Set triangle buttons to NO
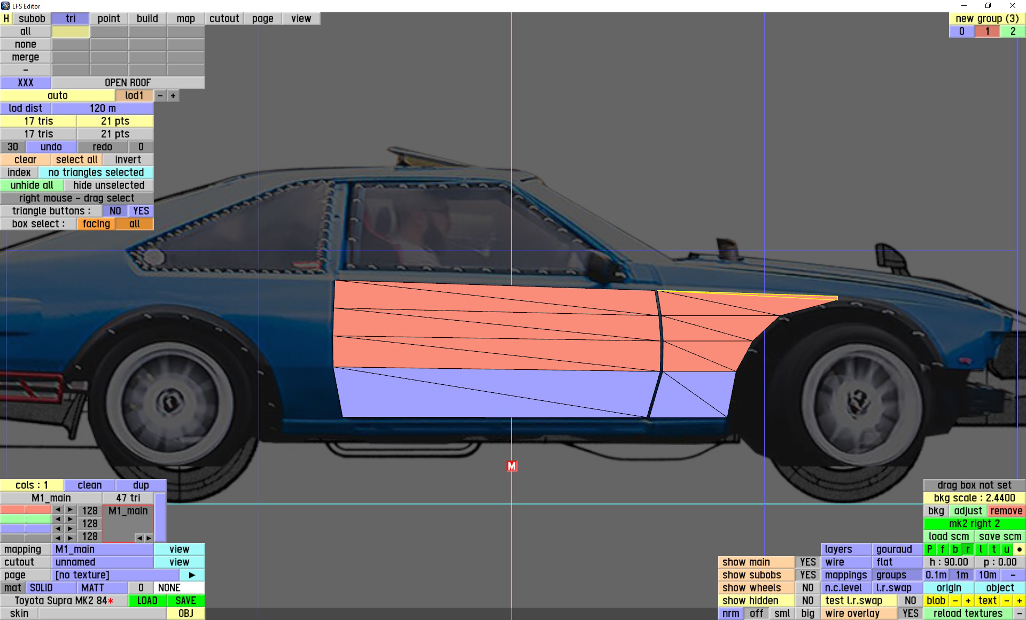Screen dimensions: 1026x620 [x=115, y=211]
